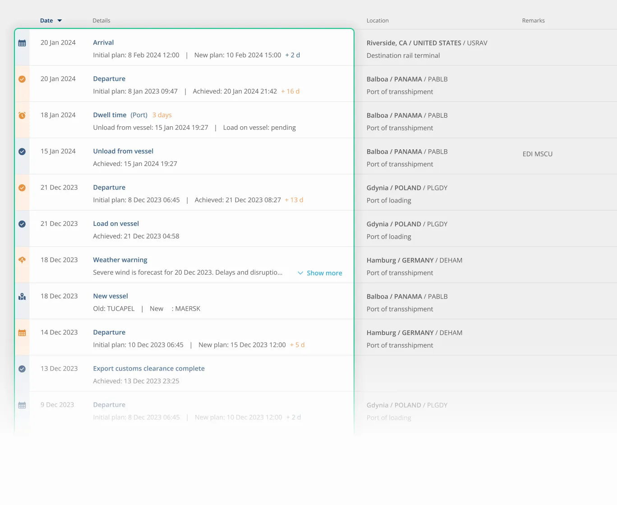Expand the weather warning with Show more

coord(320,273)
